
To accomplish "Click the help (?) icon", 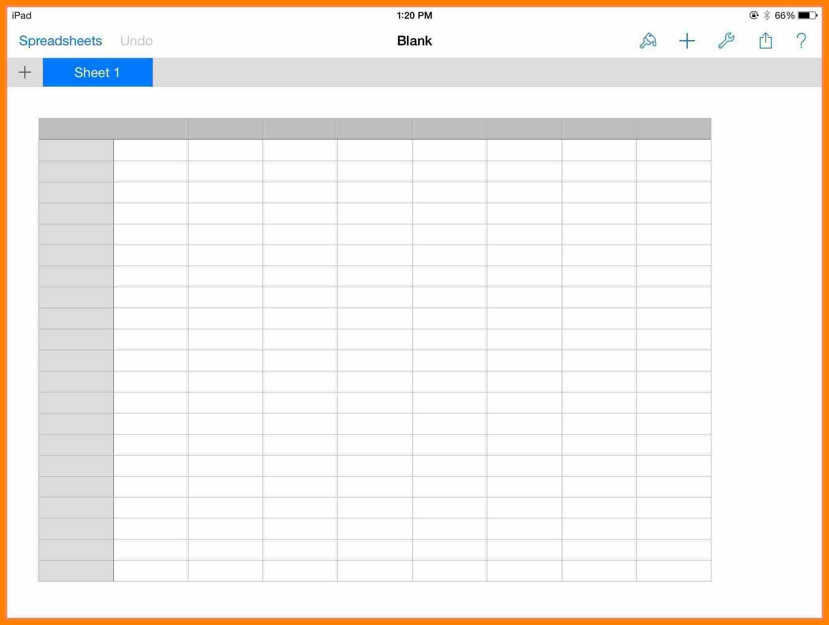I will tap(805, 41).
